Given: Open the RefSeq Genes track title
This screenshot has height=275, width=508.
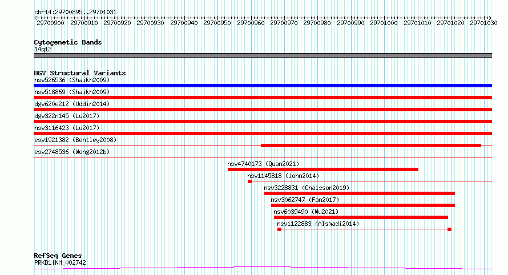Looking at the screenshot, I should click(58, 256).
